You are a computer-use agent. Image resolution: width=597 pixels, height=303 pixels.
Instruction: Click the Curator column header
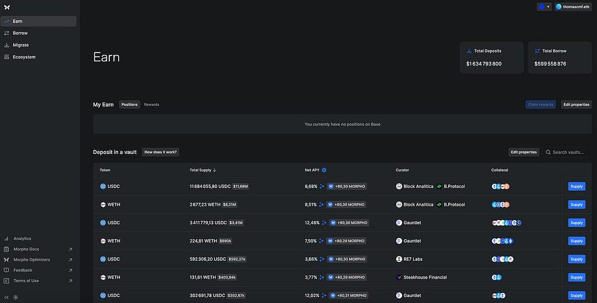[x=402, y=170]
